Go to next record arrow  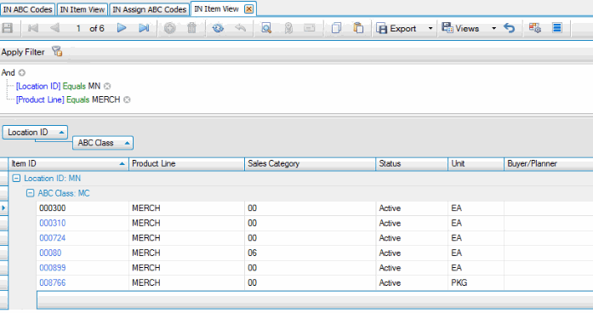(x=122, y=28)
